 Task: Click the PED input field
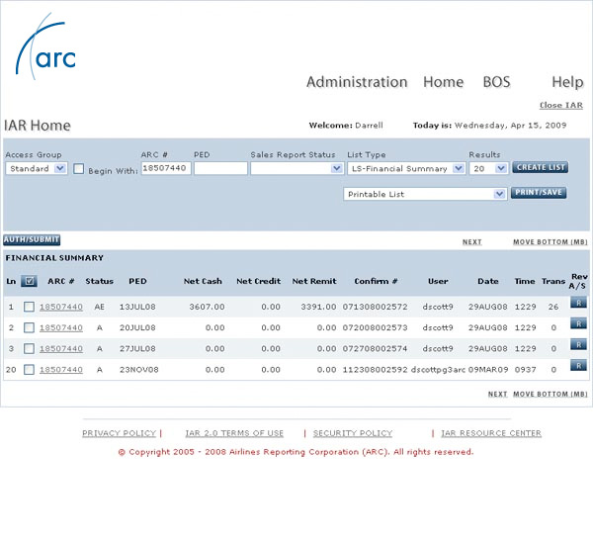point(220,168)
